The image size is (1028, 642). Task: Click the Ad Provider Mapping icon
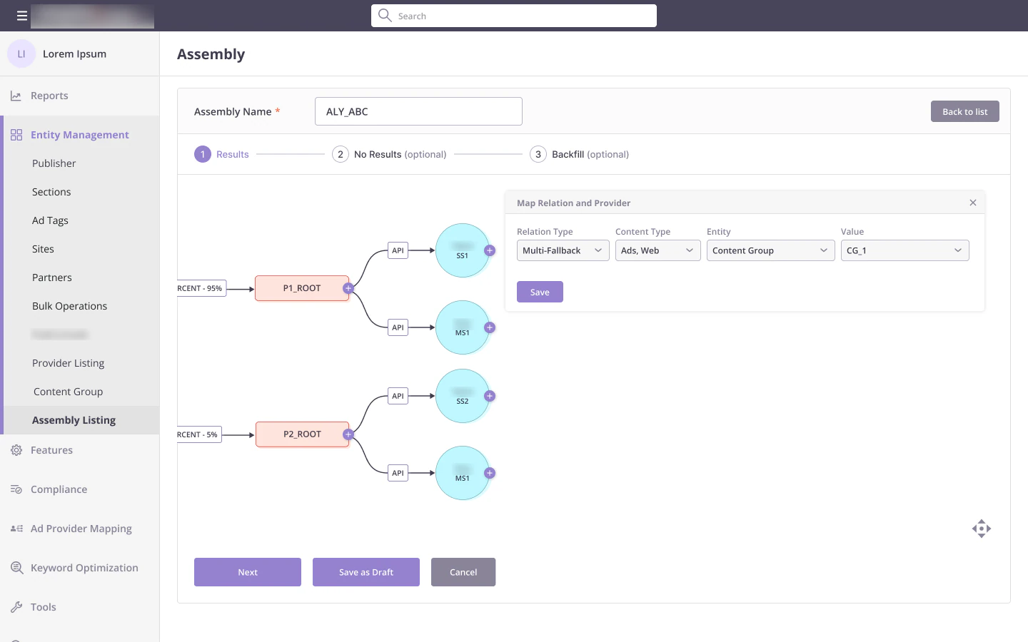click(16, 529)
